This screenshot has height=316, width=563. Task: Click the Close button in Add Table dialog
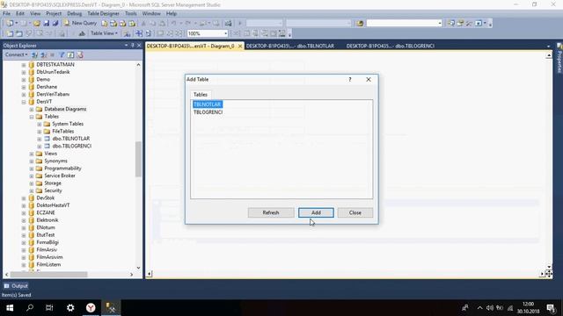click(x=355, y=212)
